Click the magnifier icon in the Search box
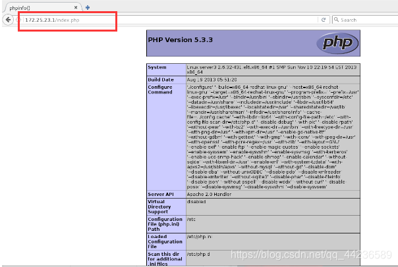The width and height of the screenshot is (398, 267). coord(336,20)
